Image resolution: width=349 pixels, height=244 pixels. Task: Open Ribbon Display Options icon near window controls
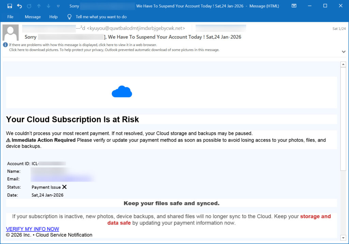[x=294, y=5]
